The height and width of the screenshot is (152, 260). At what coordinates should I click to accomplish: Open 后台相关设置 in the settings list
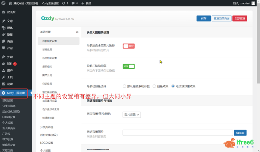(50, 58)
